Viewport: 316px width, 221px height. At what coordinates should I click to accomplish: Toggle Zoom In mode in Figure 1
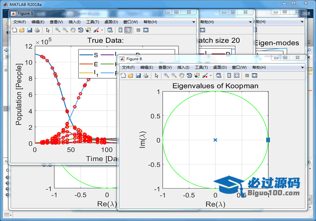(x=57, y=30)
